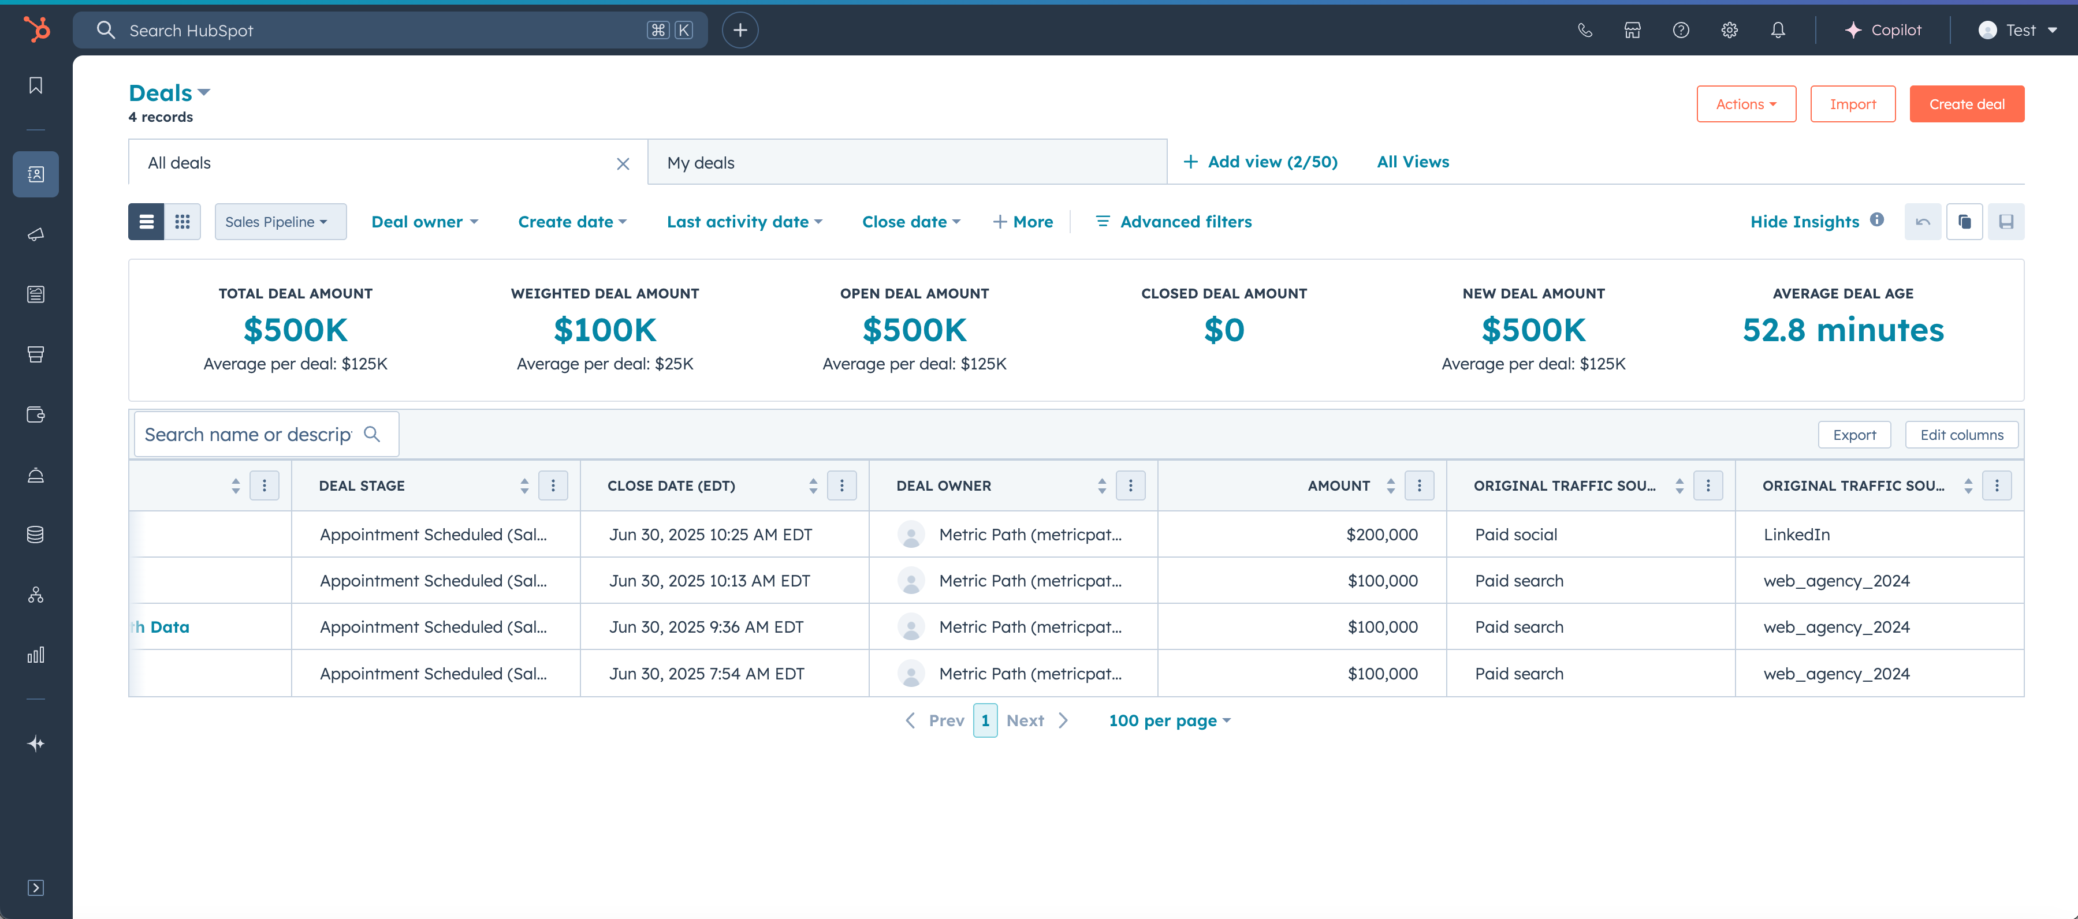Open the Reporting bar chart sidebar icon

coord(35,655)
